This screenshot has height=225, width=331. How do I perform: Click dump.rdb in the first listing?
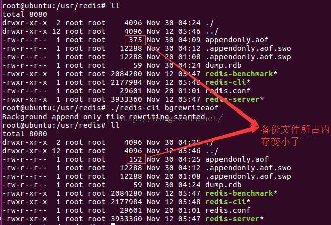pos(224,65)
